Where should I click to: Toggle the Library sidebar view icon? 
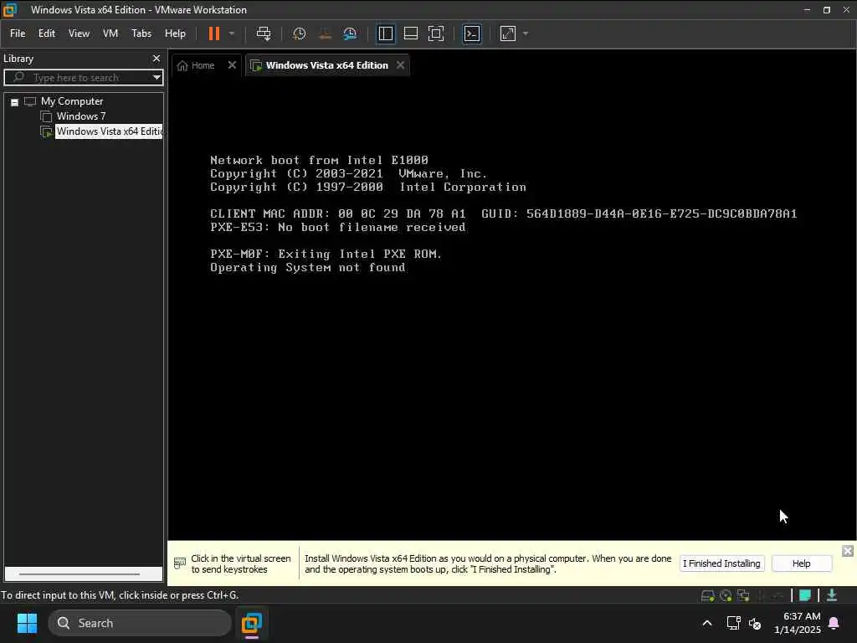tap(385, 33)
